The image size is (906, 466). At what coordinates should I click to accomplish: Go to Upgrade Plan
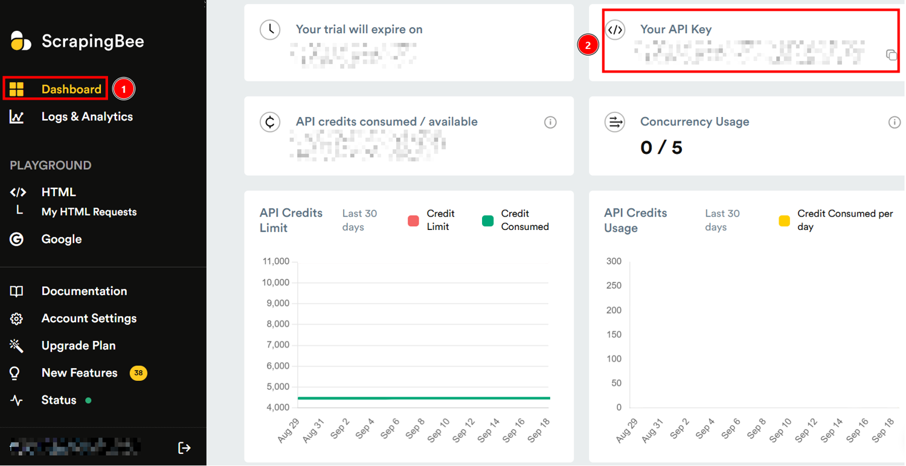click(79, 345)
